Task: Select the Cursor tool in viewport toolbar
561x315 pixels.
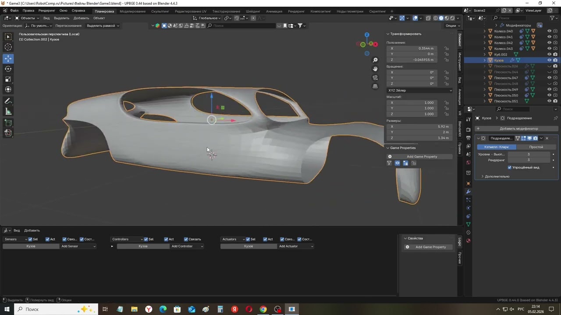Action: (x=8, y=47)
